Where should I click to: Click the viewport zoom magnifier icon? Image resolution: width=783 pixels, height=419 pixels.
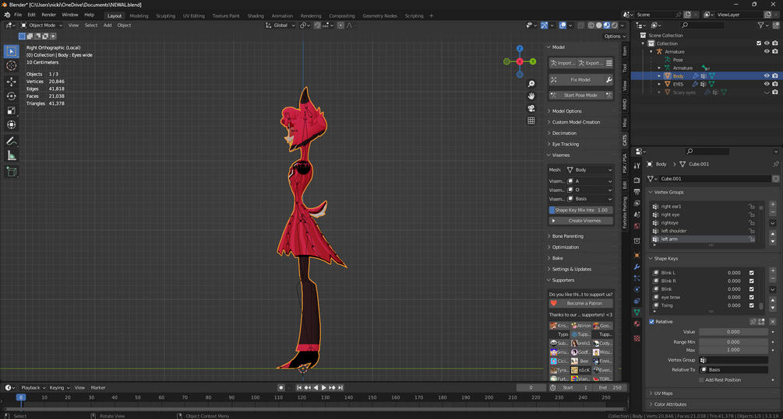[x=531, y=84]
